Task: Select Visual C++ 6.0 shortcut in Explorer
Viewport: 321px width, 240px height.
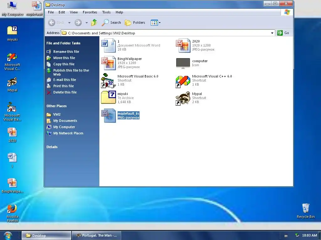Action: 183,82
